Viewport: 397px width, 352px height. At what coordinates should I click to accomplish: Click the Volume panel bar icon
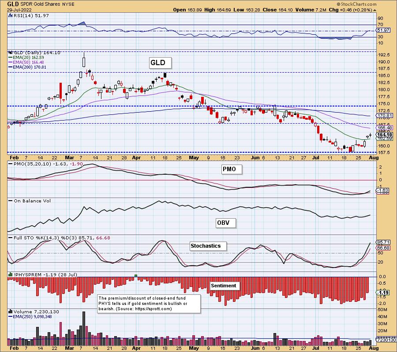[x=11, y=312]
